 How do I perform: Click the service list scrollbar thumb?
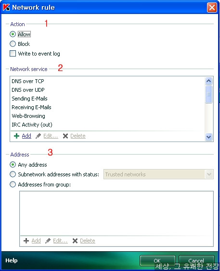click(x=208, y=94)
